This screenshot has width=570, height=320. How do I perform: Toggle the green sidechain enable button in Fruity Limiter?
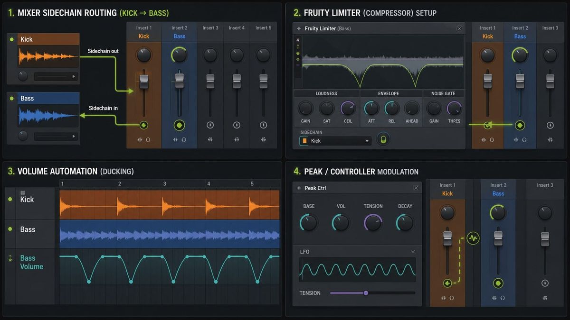click(x=383, y=139)
